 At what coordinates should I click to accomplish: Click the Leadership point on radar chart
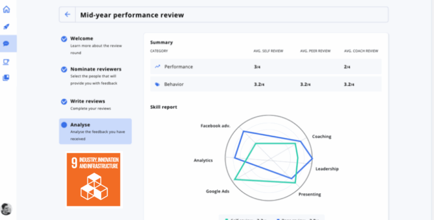coord(313,159)
